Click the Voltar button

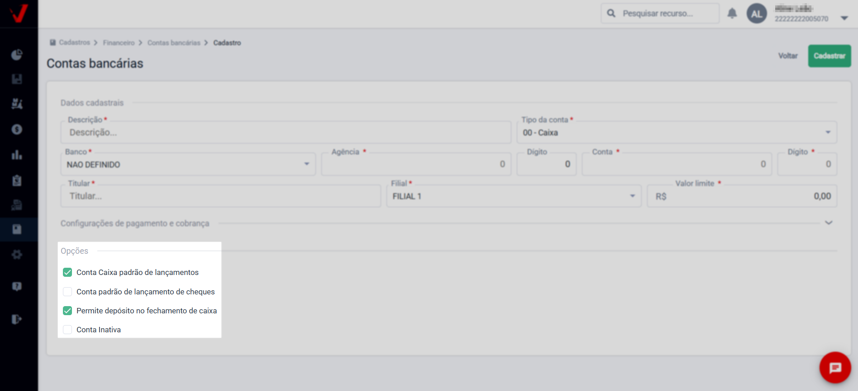click(788, 56)
